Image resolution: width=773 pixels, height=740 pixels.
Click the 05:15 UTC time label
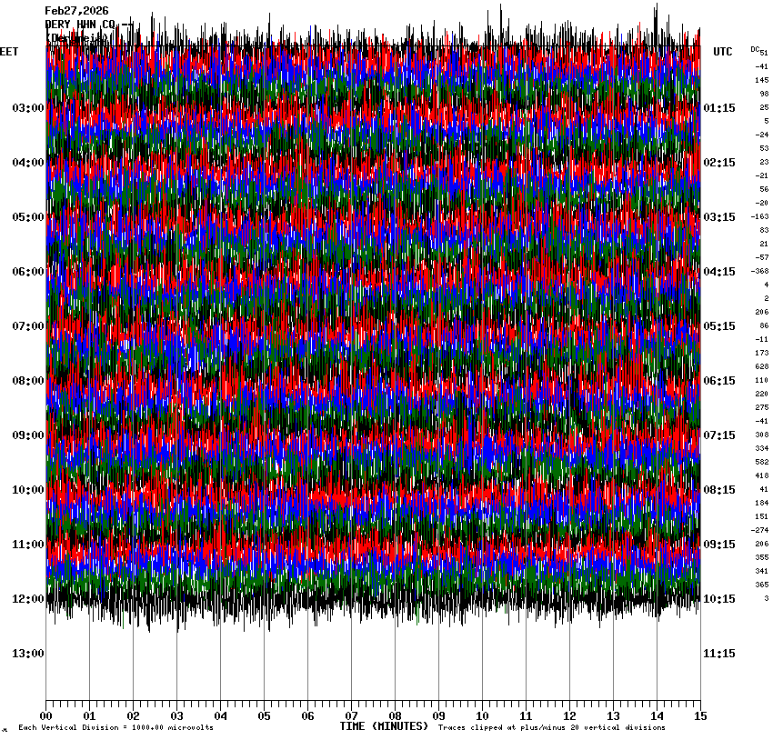coord(719,326)
